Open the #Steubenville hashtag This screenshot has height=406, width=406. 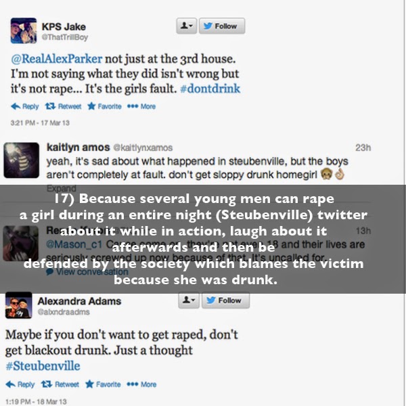(x=43, y=366)
